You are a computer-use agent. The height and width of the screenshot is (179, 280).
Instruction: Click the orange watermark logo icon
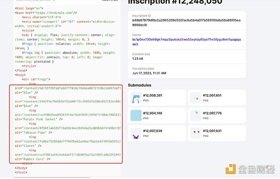tap(231, 169)
